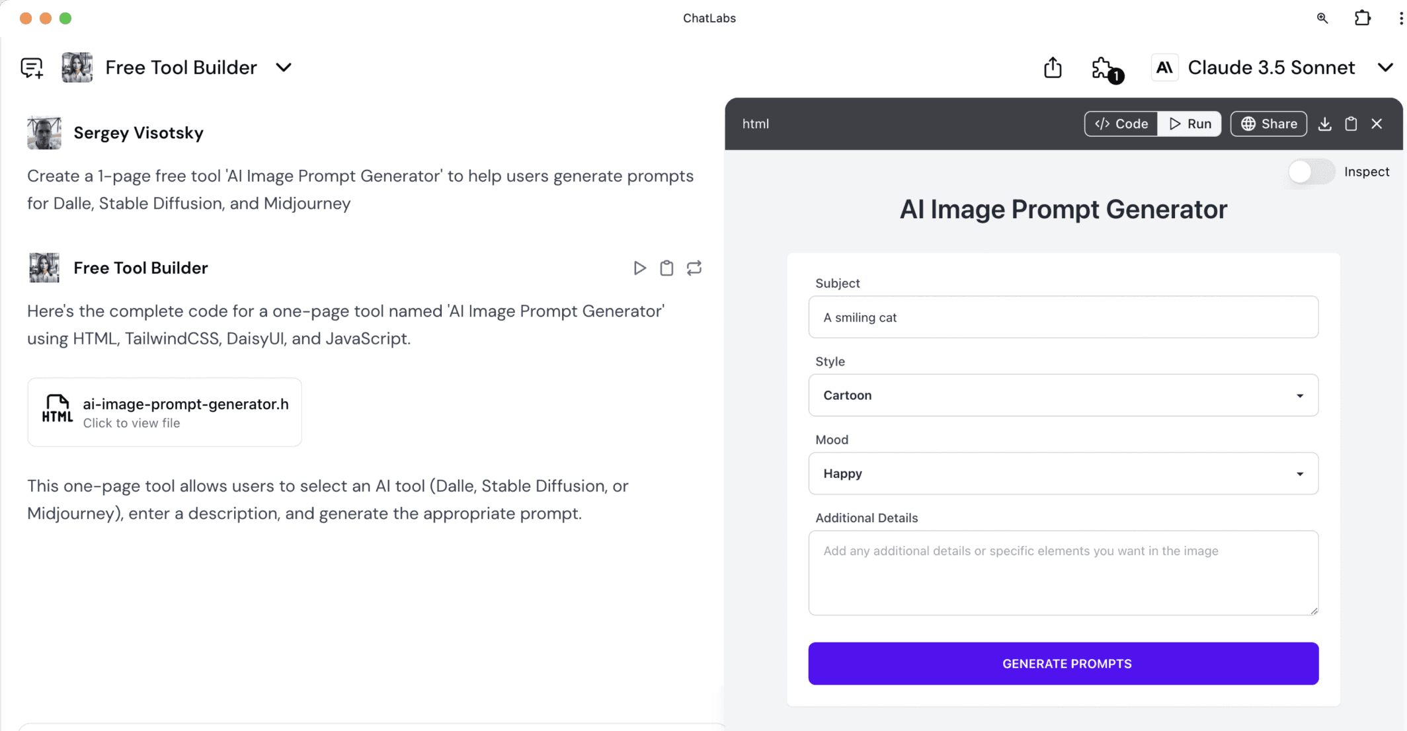Click the Run button icon
The width and height of the screenshot is (1407, 731).
(x=1174, y=124)
